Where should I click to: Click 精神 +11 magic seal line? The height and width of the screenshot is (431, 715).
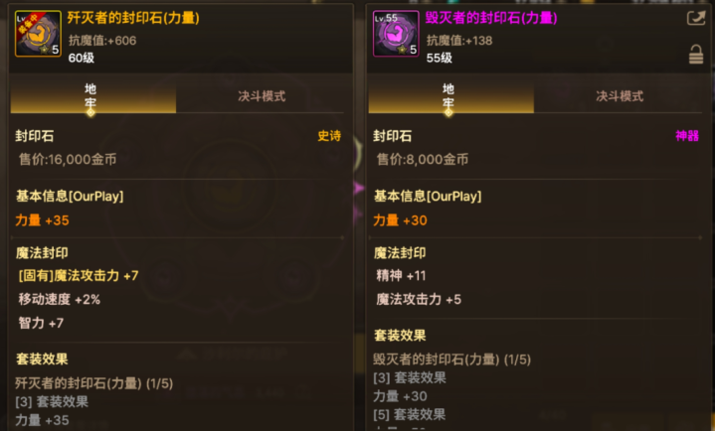tap(401, 276)
